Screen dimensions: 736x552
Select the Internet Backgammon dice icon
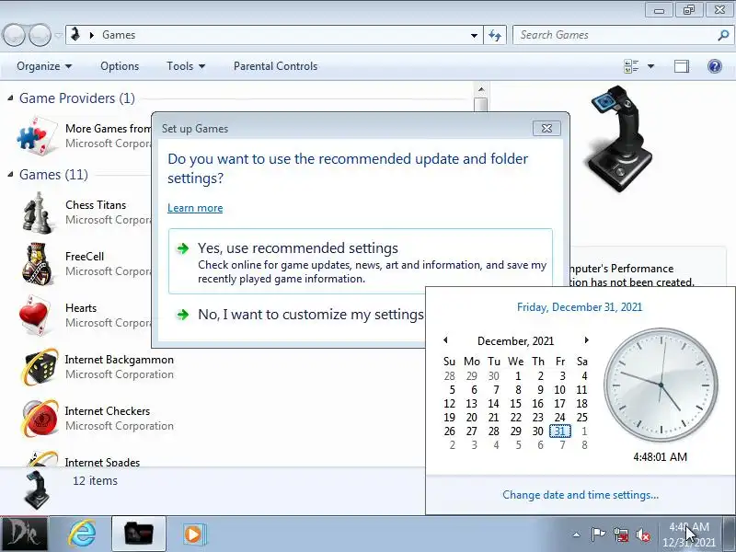(x=40, y=367)
